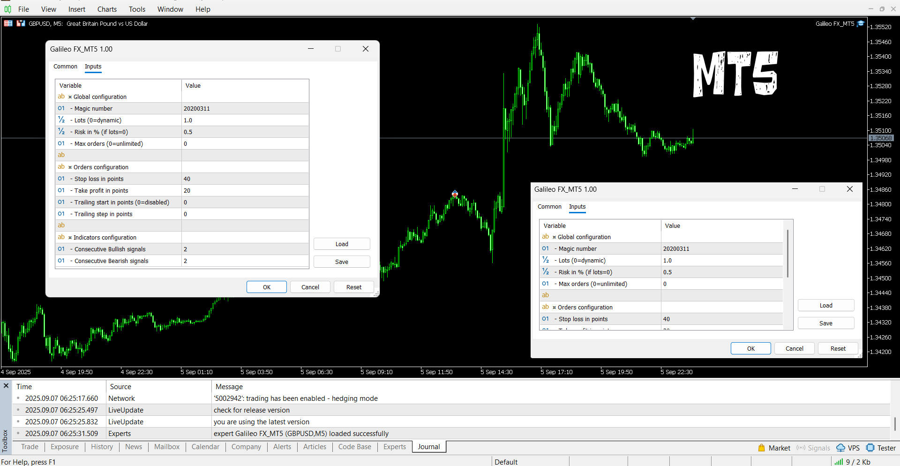Click Max orders row in left dialog
Screen dimensions: 900x466
pyautogui.click(x=182, y=143)
